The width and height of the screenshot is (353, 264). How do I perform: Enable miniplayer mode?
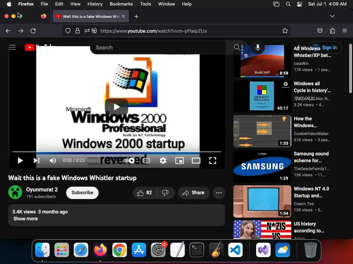click(179, 161)
